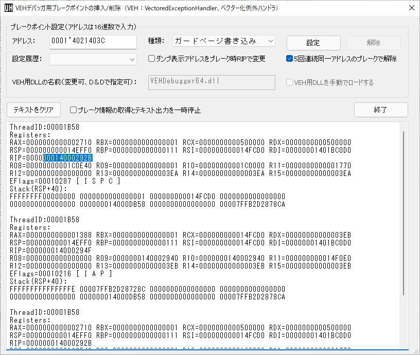The height and width of the screenshot is (355, 420).
Task: Click the address input field 0001'4021403C
Action: point(93,42)
